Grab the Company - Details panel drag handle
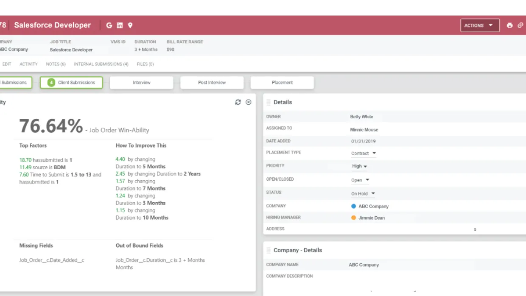 tap(268, 250)
